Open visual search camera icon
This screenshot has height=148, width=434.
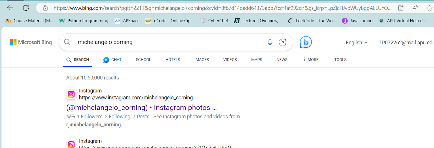coord(283,42)
